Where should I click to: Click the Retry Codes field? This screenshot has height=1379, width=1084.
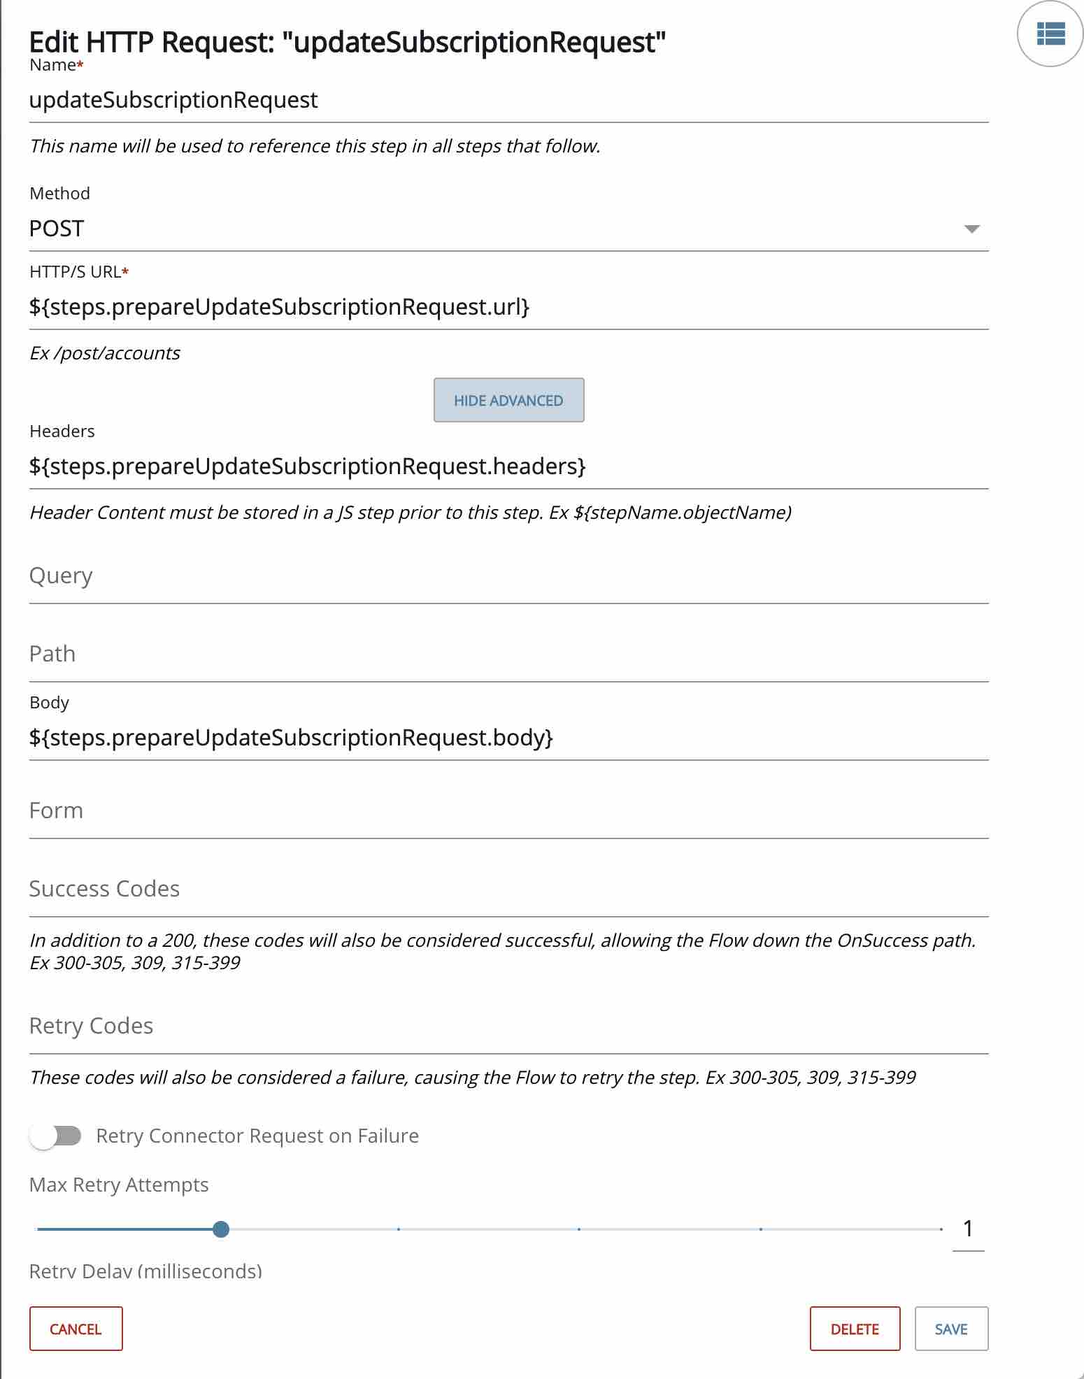click(x=508, y=1027)
